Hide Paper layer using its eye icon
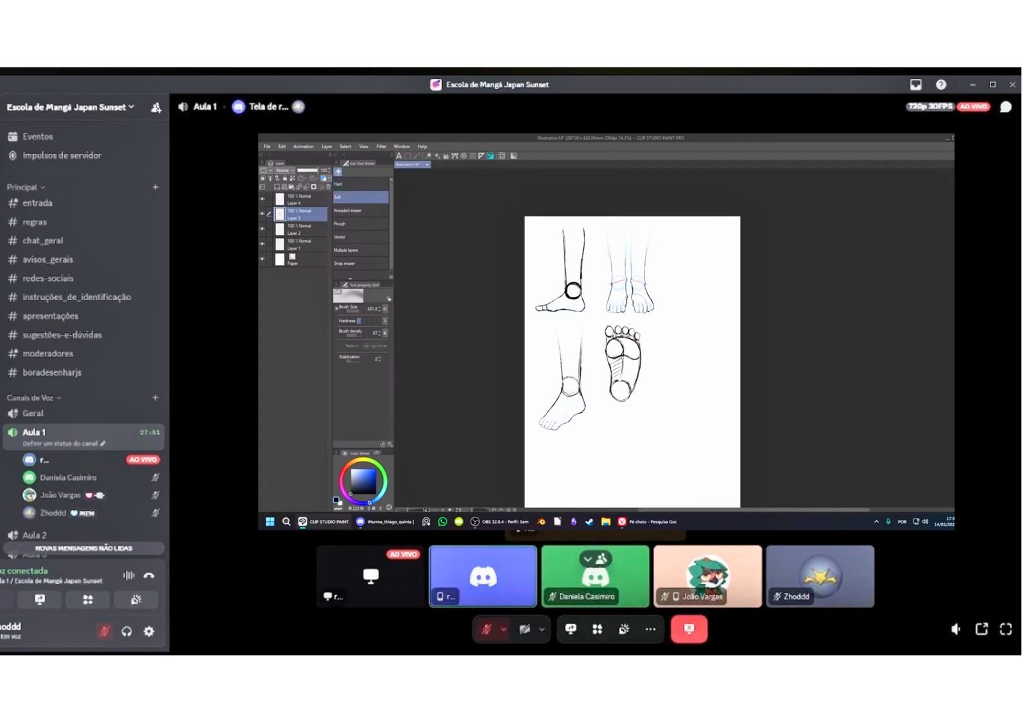 (x=262, y=259)
